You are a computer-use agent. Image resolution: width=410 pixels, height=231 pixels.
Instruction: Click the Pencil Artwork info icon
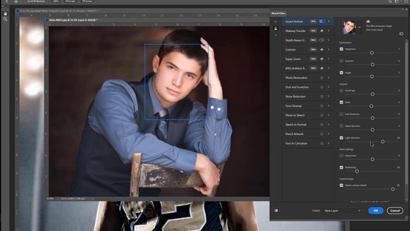(322, 134)
